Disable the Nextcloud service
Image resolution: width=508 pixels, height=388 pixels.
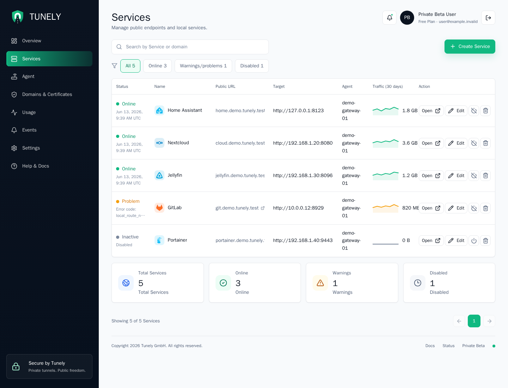pos(474,143)
